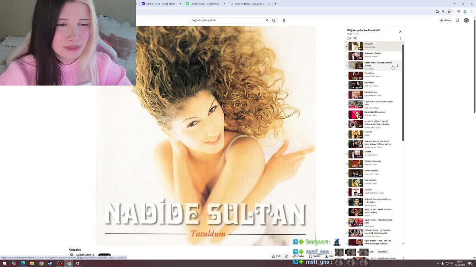Screen dimensions: 476x267
Task: Select 'Bekar Gezelim' playlist entry
Action: [374, 173]
